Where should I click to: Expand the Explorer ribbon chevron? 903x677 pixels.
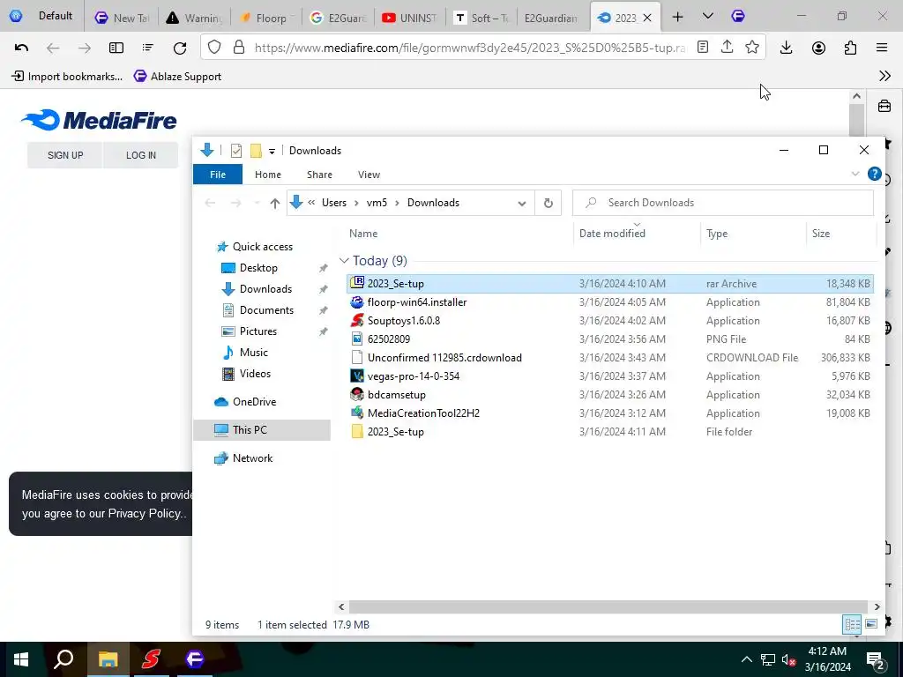click(855, 174)
